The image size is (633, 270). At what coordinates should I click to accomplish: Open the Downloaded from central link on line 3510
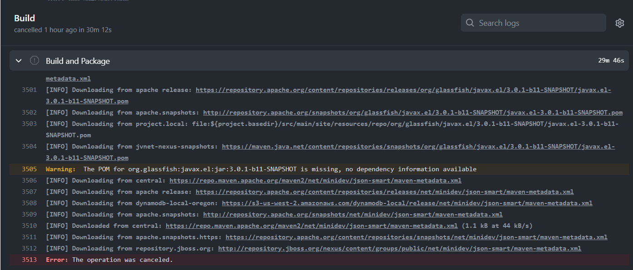312,226
